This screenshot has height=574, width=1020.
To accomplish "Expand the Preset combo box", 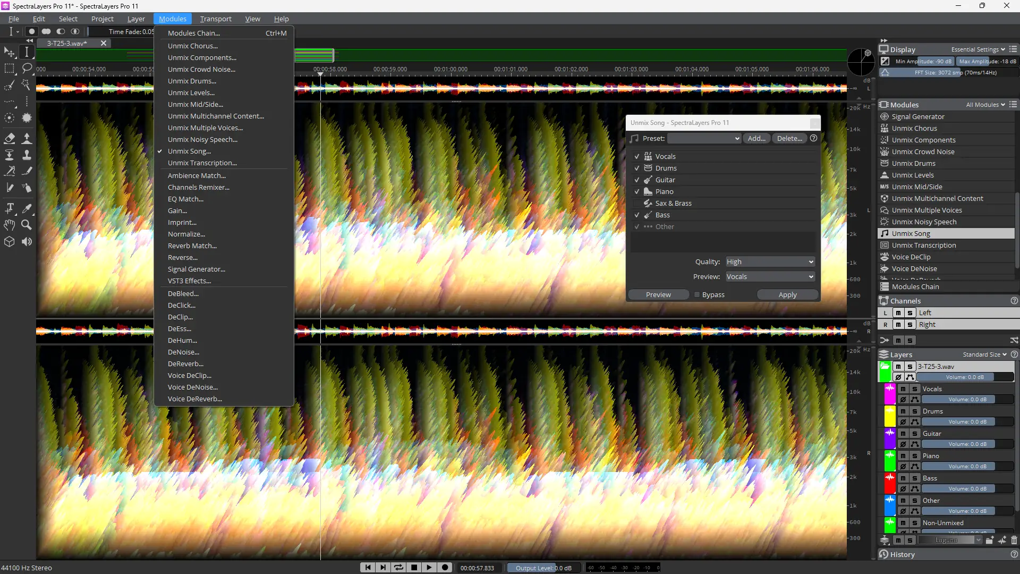I will (x=704, y=138).
